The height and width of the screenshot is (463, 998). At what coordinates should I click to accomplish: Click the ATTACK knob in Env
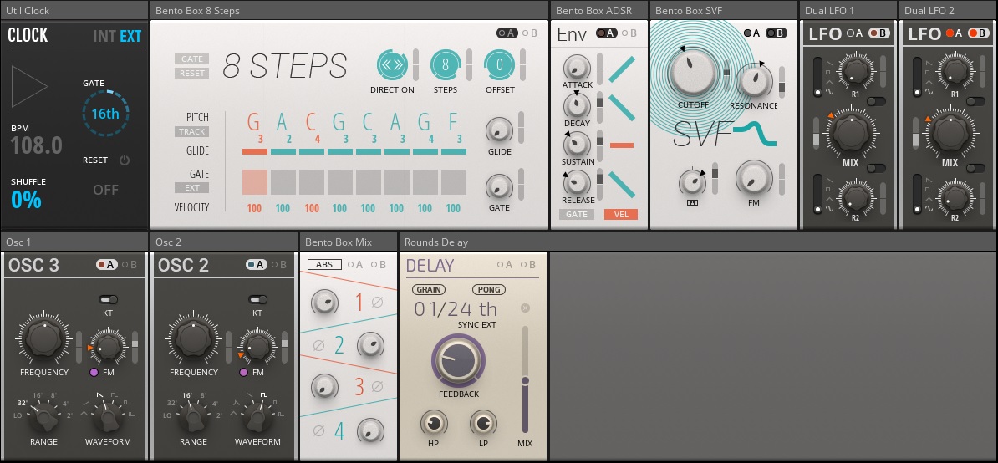pos(577,68)
